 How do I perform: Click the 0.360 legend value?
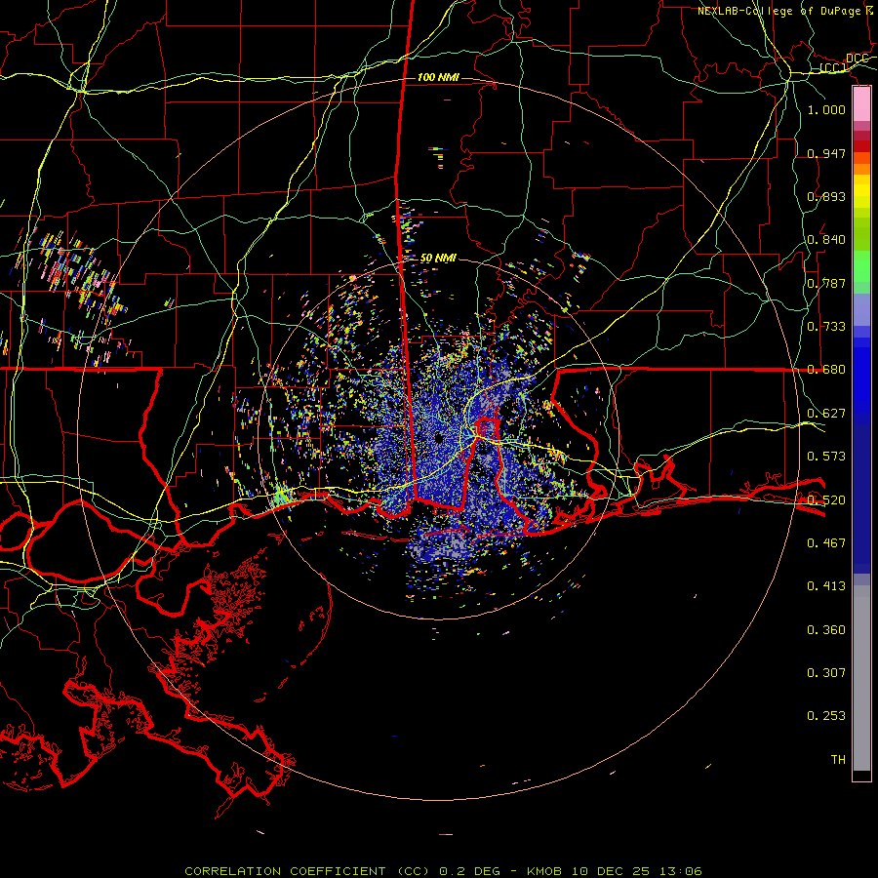coord(826,630)
